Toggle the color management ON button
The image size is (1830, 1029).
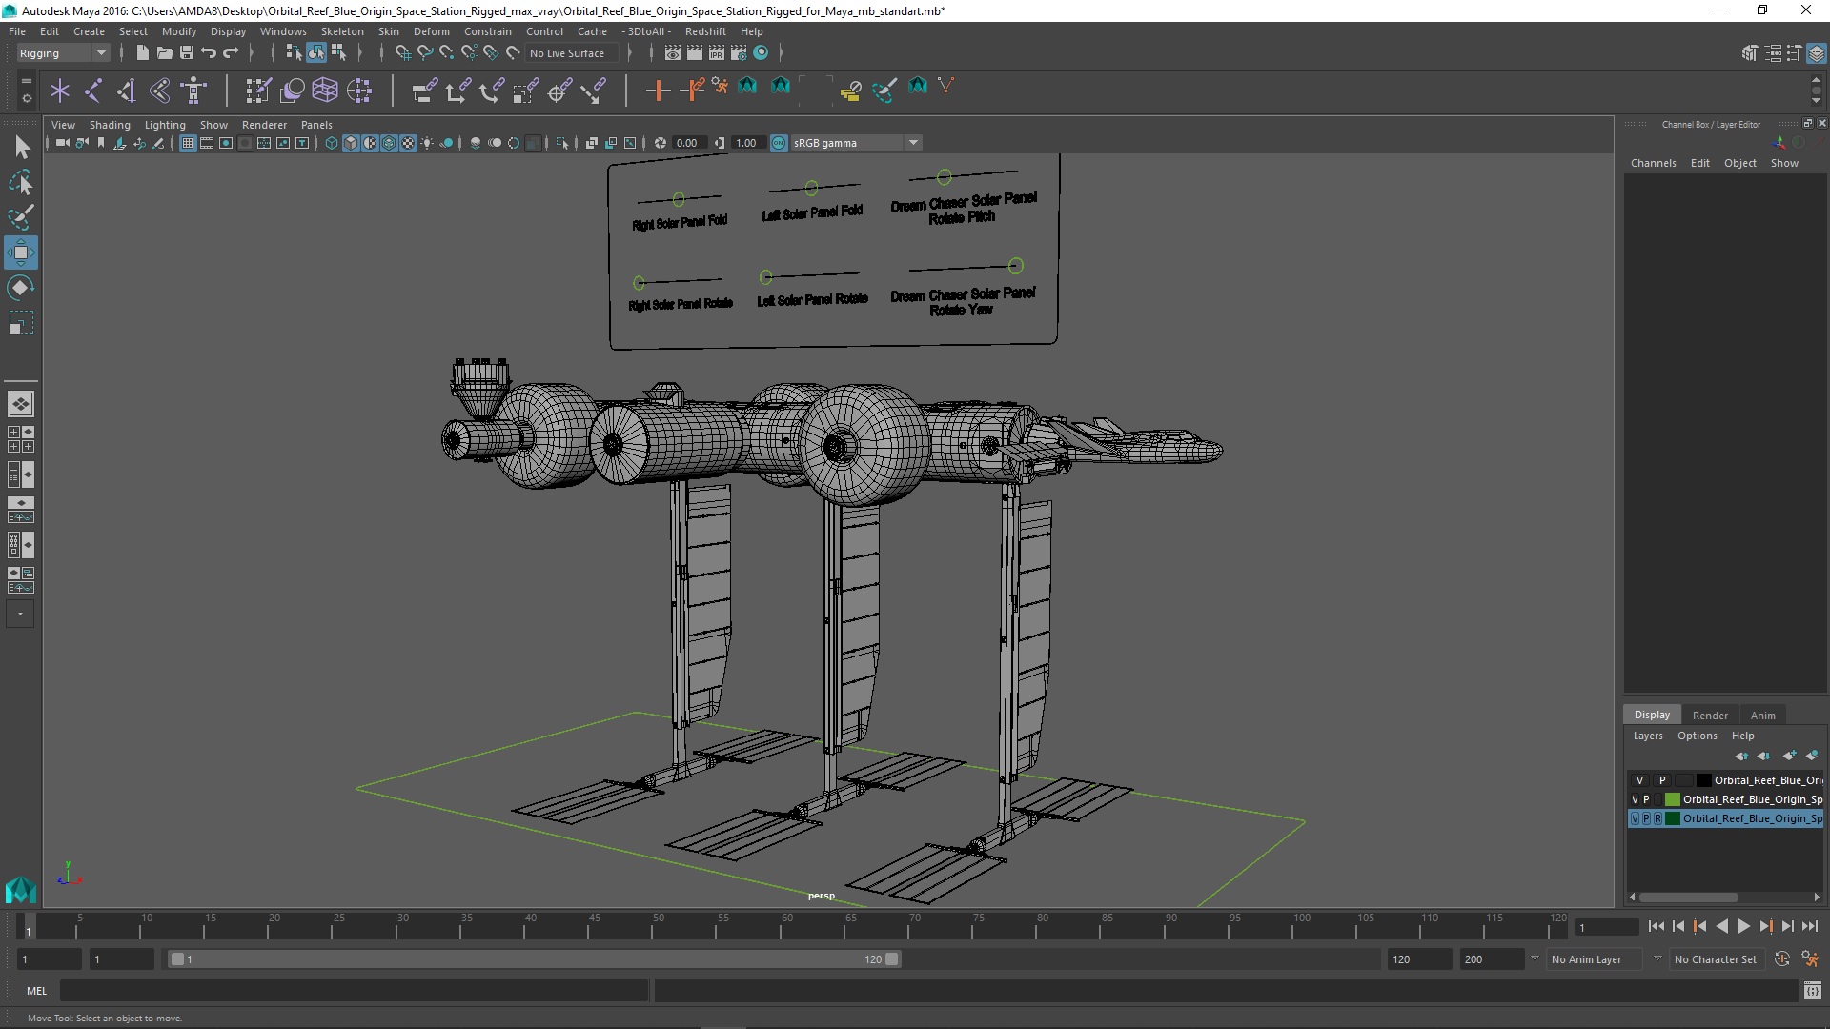779,143
